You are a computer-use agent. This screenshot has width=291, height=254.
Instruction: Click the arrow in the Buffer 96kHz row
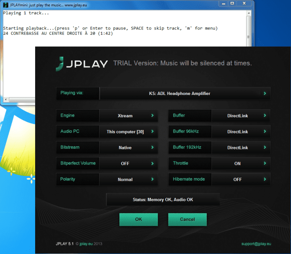265,132
